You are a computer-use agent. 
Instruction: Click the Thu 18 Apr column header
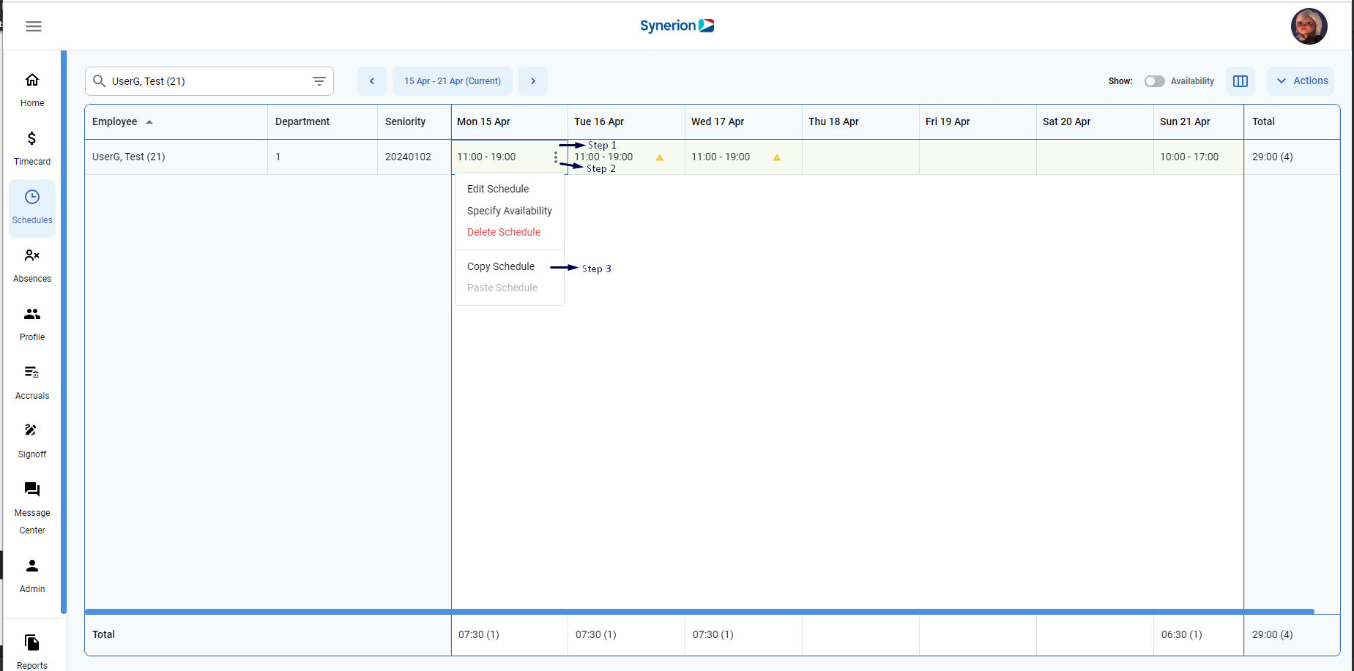tap(861, 122)
